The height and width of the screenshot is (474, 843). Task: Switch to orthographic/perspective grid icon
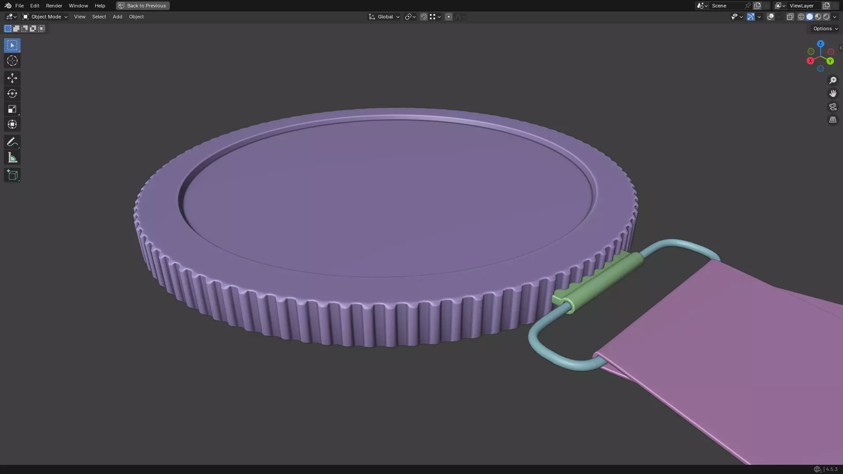pyautogui.click(x=832, y=120)
